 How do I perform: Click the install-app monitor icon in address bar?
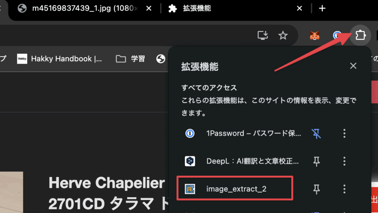coord(263,35)
